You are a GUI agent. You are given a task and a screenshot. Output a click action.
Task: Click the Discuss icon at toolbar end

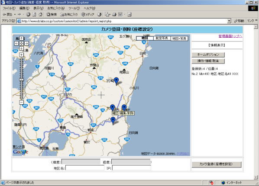click(x=129, y=15)
